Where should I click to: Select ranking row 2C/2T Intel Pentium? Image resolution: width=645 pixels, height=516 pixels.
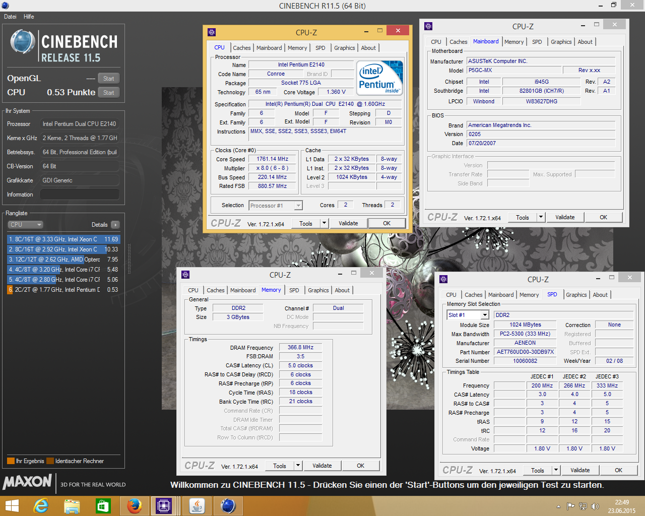point(63,290)
